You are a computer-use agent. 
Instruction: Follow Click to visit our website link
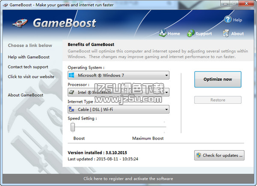31,77
